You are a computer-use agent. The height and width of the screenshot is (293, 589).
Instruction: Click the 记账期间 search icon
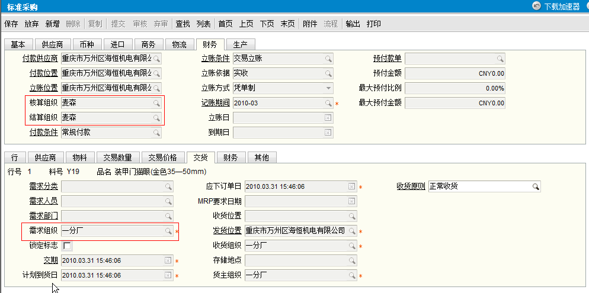point(328,103)
